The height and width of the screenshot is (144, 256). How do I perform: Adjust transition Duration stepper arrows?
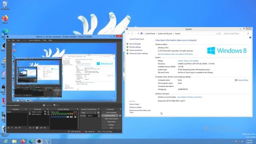pos(99,116)
